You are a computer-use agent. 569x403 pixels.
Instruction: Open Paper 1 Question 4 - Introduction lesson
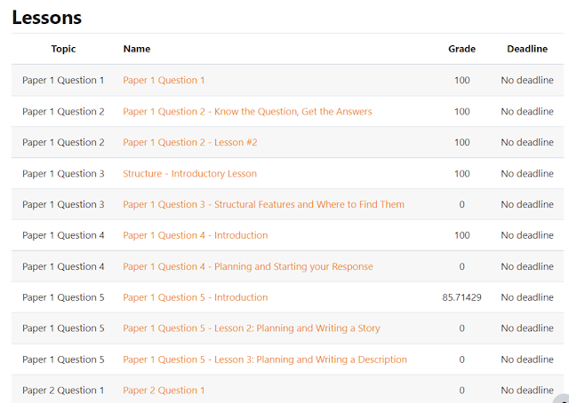[x=196, y=235]
